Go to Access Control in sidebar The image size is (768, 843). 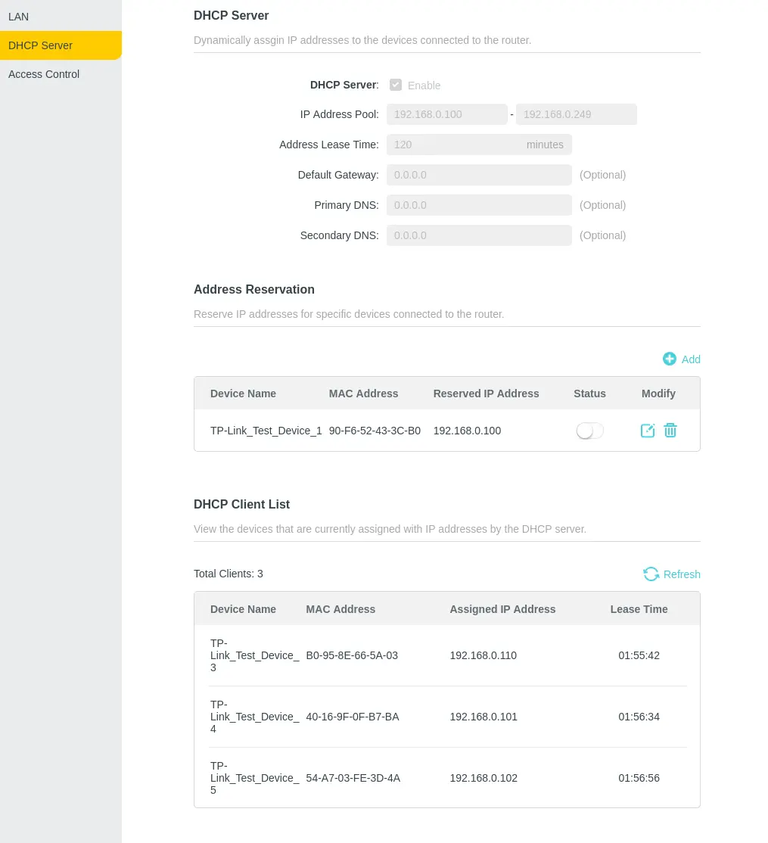pos(44,74)
